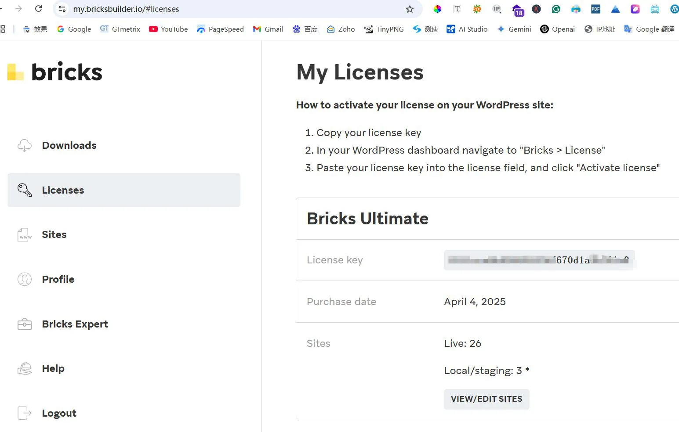Image resolution: width=679 pixels, height=432 pixels.
Task: Click the Logout door-arrow icon
Action: pyautogui.click(x=25, y=413)
